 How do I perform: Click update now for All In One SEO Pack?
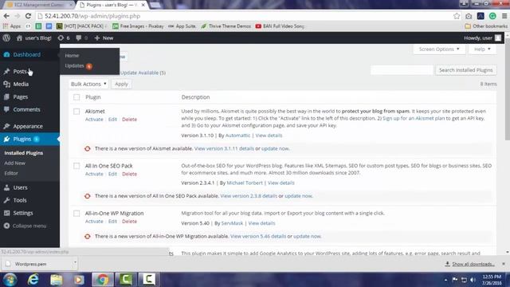[299, 196]
